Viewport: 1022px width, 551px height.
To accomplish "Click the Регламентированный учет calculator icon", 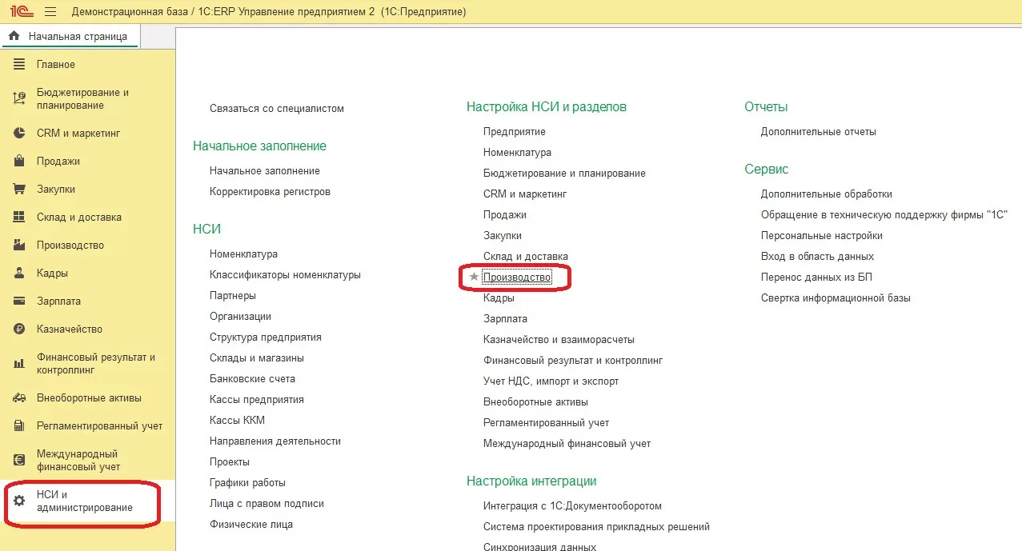I will click(20, 426).
